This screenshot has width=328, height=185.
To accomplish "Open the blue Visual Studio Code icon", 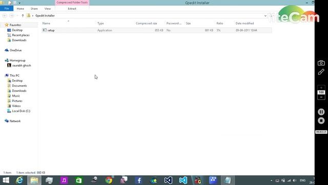I will (183, 180).
